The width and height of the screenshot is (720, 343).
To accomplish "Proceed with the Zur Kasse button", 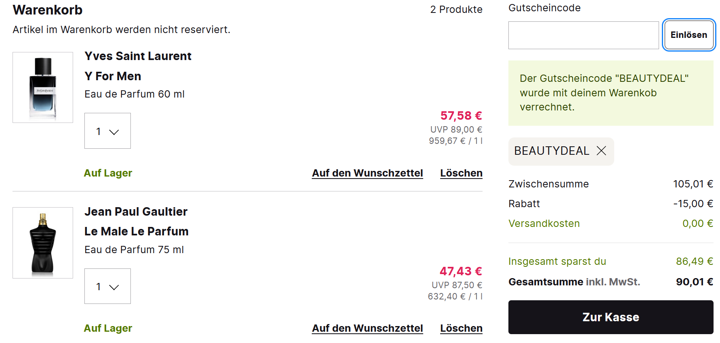I will pos(611,317).
